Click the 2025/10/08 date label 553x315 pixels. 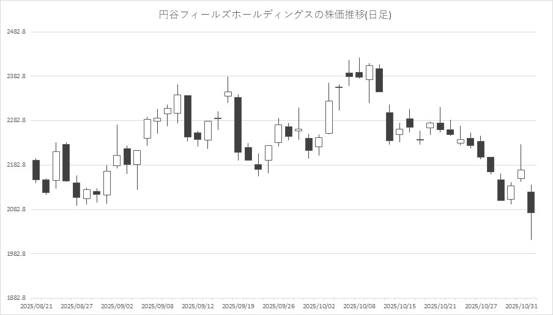click(x=358, y=306)
